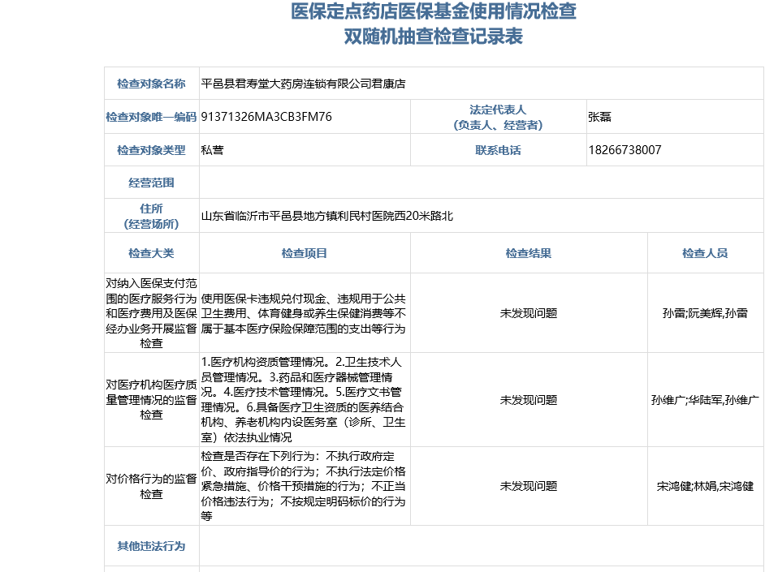Select the representative name 张磊
Viewport: 778px width, 572px height.
(599, 117)
